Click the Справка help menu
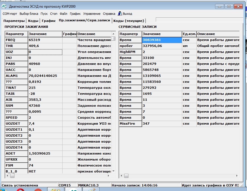Viewport: 247px width, 191px height. (x=109, y=14)
